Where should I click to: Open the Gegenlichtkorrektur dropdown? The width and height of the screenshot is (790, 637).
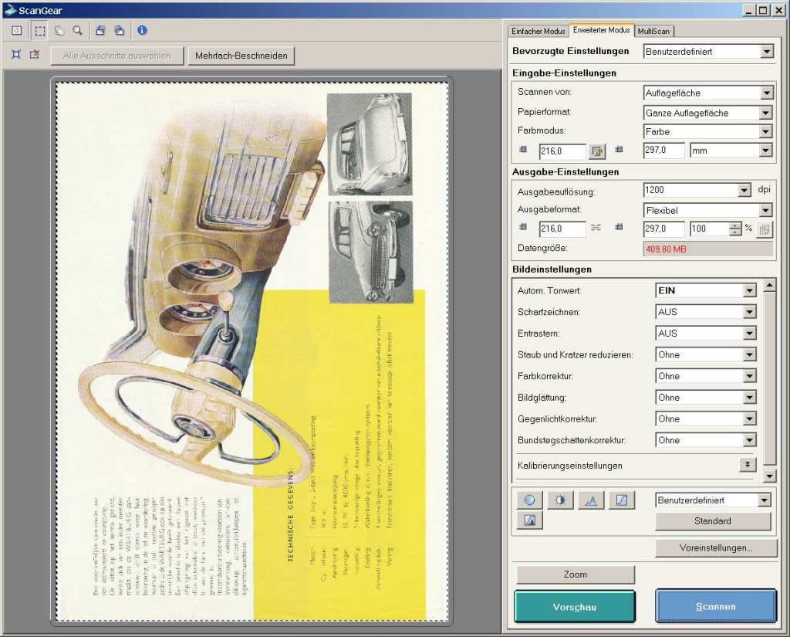point(706,418)
